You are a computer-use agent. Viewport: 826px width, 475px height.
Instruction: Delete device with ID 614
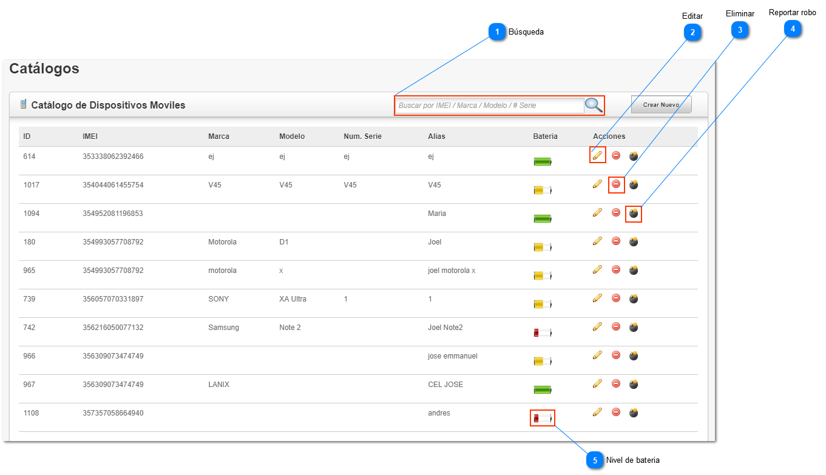(616, 155)
